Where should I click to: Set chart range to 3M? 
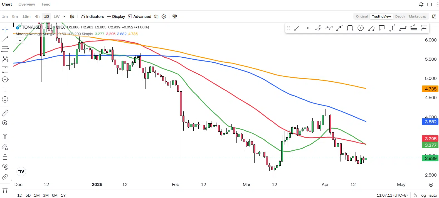coord(46,195)
